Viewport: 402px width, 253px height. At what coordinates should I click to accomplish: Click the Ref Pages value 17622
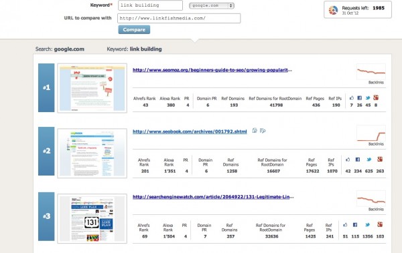pos(312,171)
